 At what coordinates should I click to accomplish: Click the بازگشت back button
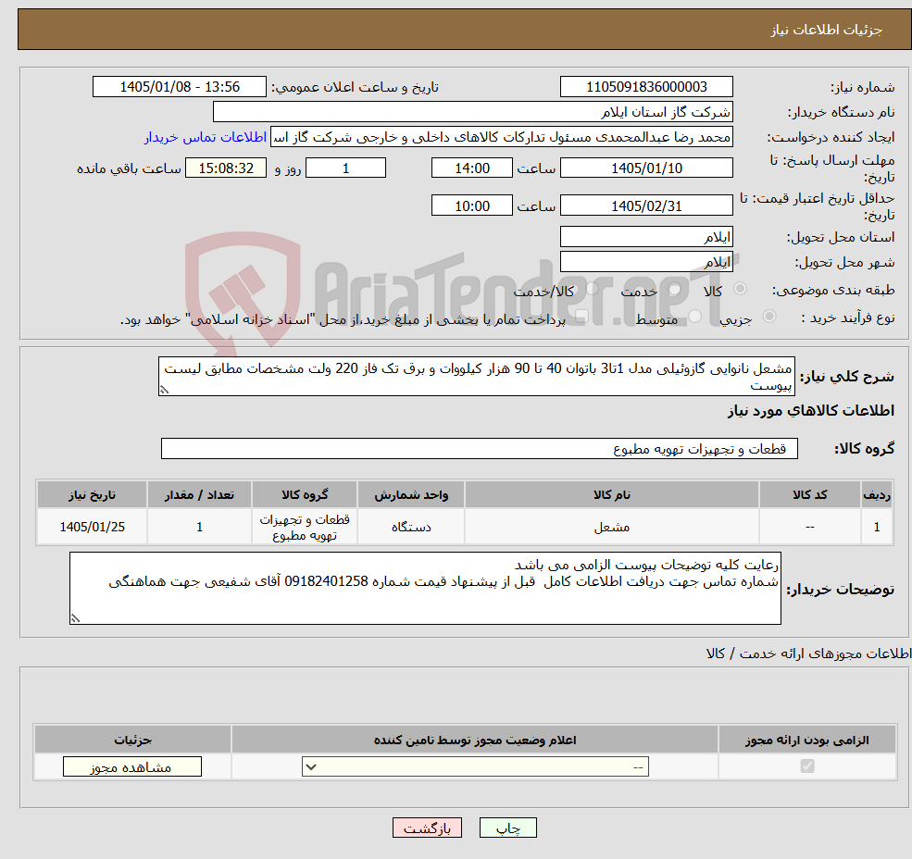(427, 828)
